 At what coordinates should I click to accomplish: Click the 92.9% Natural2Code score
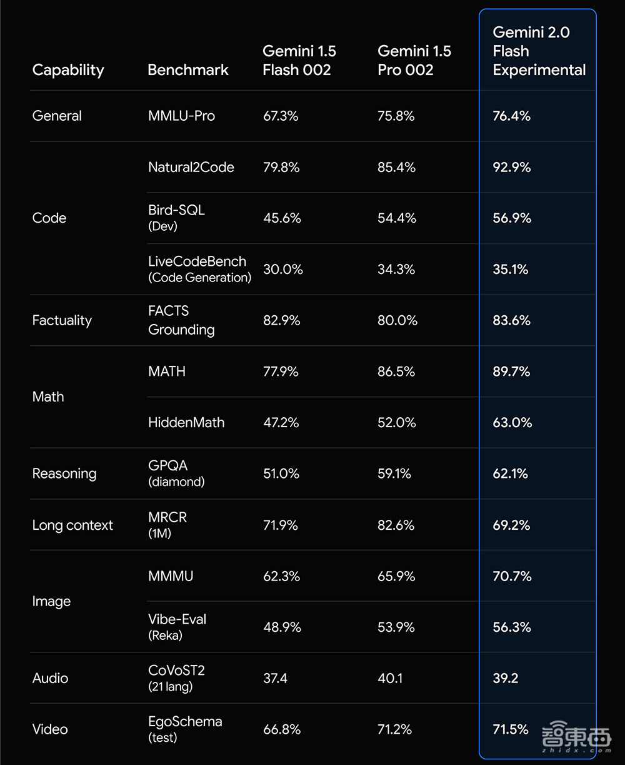[512, 167]
